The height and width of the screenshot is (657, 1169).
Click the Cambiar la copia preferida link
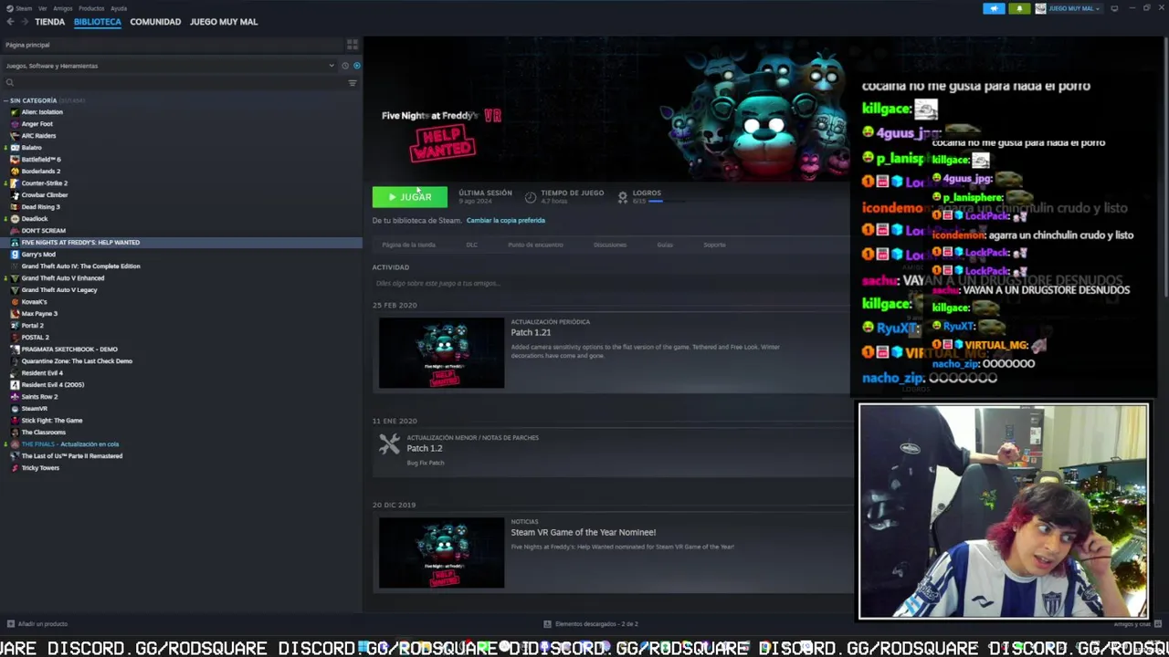click(x=505, y=221)
